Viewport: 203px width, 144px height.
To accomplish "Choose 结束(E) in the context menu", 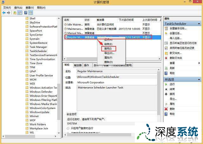I will [x=108, y=44].
